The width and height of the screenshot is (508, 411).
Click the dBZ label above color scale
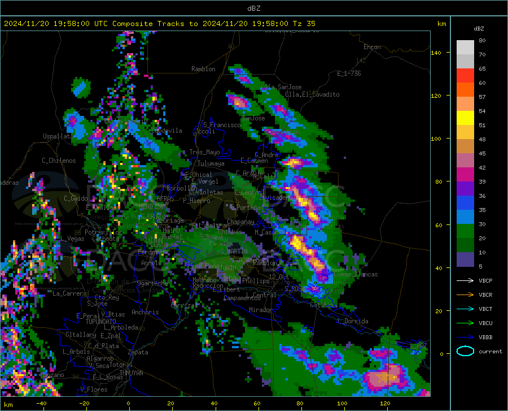click(479, 28)
